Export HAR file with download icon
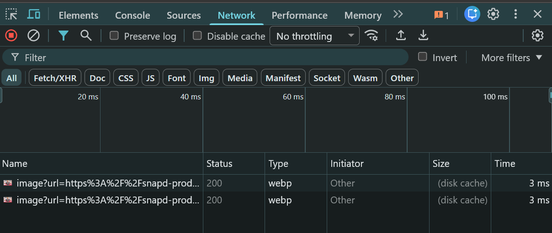Image resolution: width=552 pixels, height=233 pixels. [x=424, y=35]
